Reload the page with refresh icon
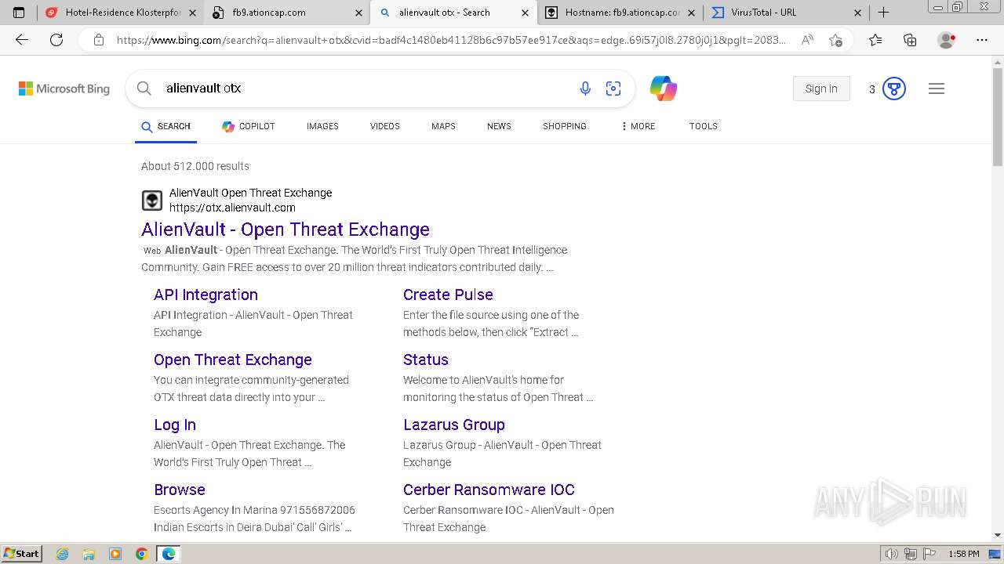The height and width of the screenshot is (564, 1004). (x=56, y=40)
